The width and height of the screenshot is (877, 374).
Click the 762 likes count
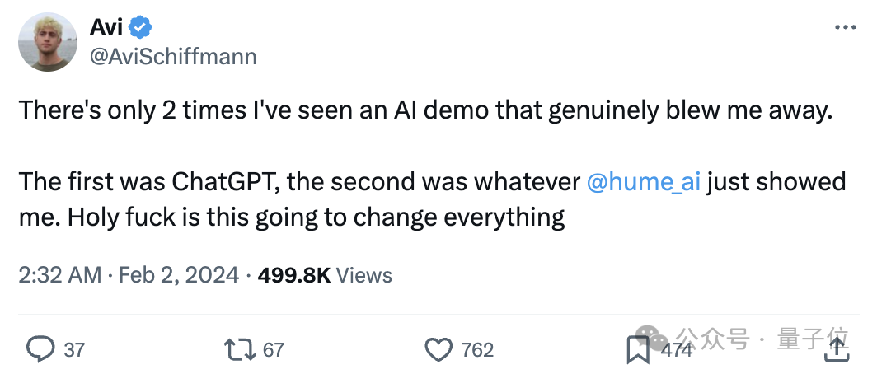pos(478,350)
